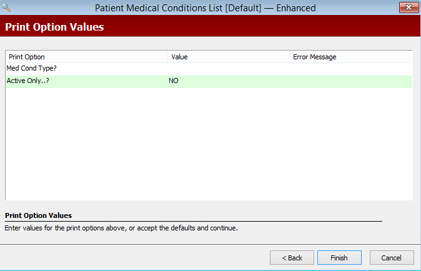The height and width of the screenshot is (271, 421).
Task: Click the window title bar text
Action: (205, 8)
